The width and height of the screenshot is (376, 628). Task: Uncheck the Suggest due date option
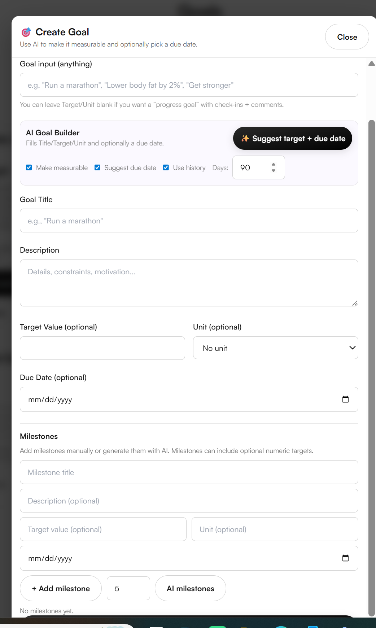97,167
